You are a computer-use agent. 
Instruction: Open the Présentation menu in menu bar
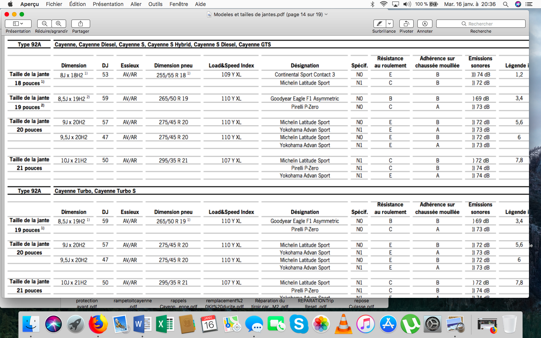(108, 4)
